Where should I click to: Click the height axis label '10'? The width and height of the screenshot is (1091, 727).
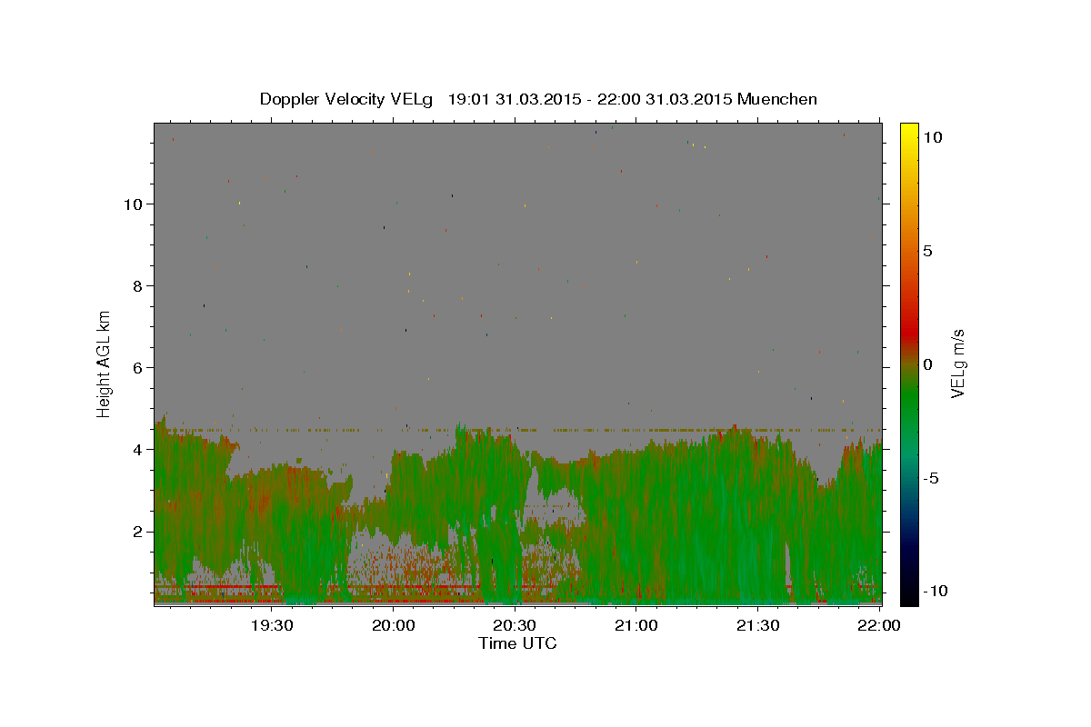[x=133, y=204]
